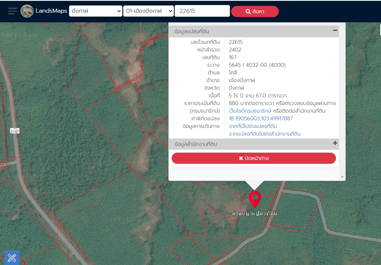Click the coordinates link 18.39056003,103.49917887
381x265 pixels.
click(x=261, y=119)
